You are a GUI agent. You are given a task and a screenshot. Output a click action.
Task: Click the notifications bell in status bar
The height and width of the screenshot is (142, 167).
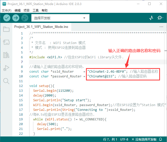(x=161, y=139)
